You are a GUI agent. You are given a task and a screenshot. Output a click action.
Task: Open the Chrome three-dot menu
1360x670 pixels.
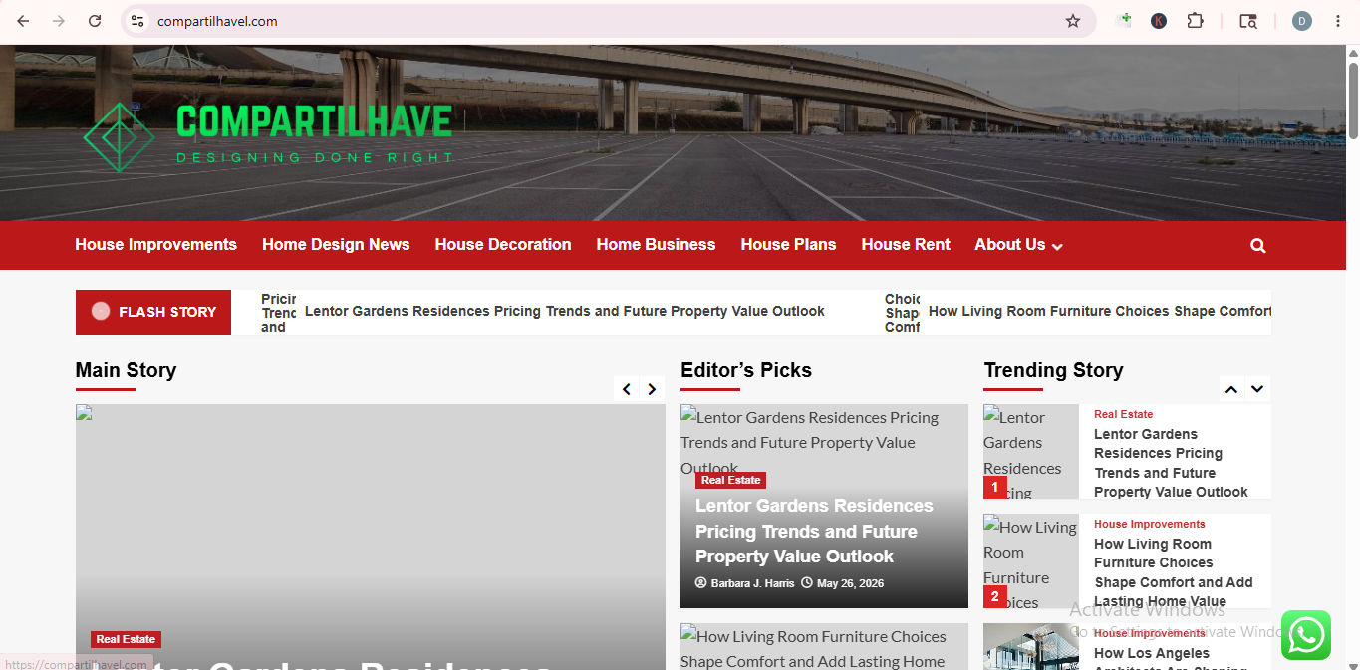(1338, 21)
